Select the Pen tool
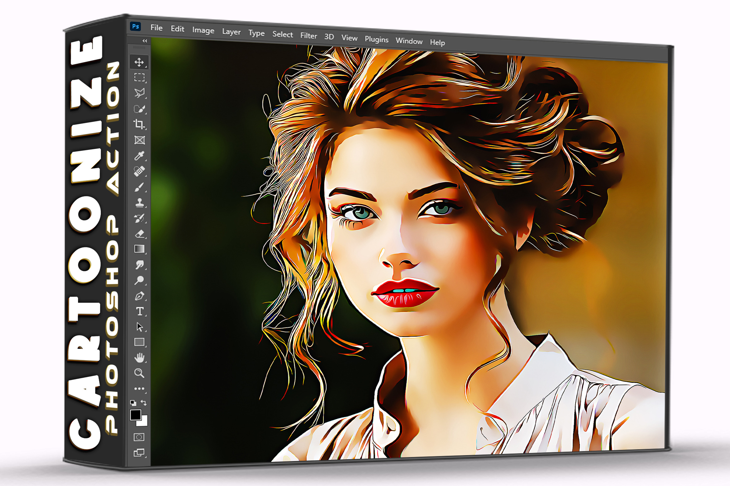The height and width of the screenshot is (486, 730). tap(139, 296)
